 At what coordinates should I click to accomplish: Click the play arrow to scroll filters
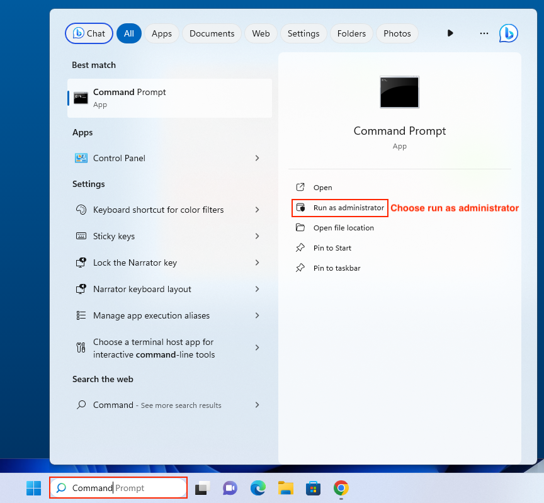pos(450,33)
